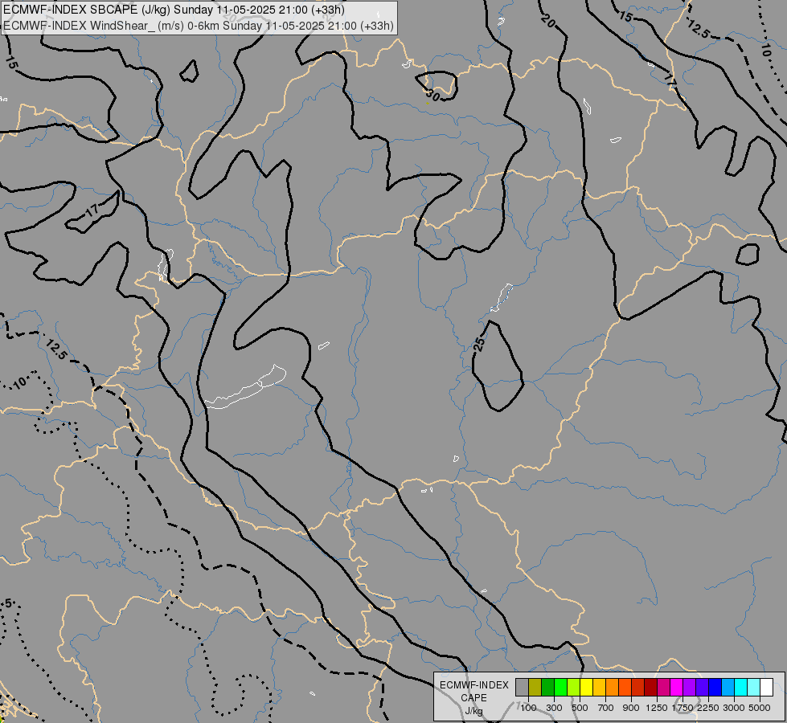Image resolution: width=787 pixels, height=723 pixels.
Task: Select the yellow-green legend swatch
Action: [x=574, y=687]
